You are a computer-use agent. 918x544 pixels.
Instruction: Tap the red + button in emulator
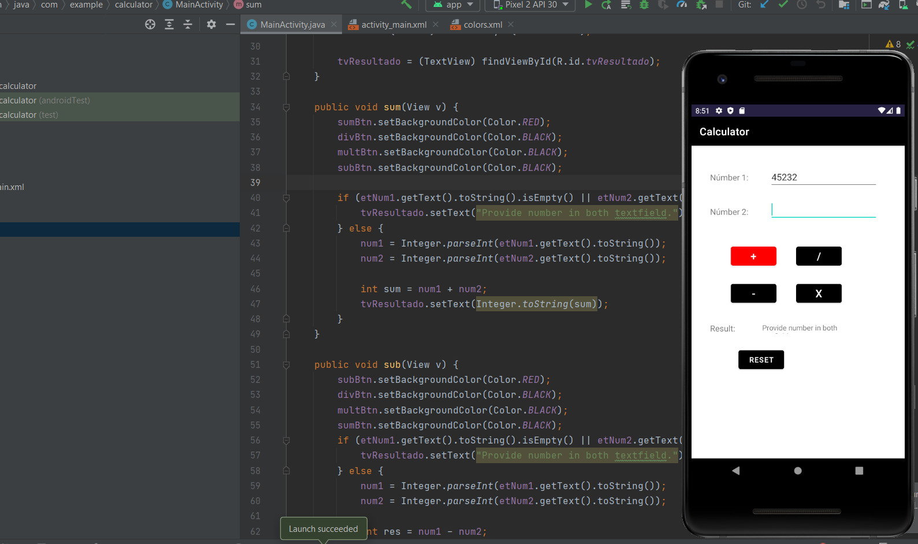(753, 256)
